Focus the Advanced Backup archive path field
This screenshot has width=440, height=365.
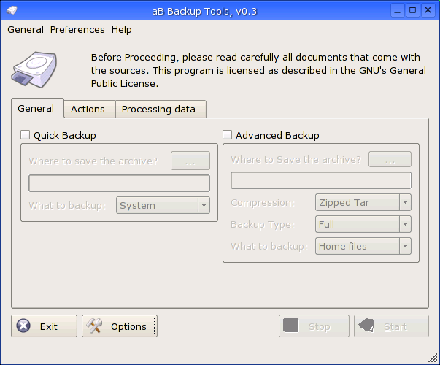pos(321,180)
